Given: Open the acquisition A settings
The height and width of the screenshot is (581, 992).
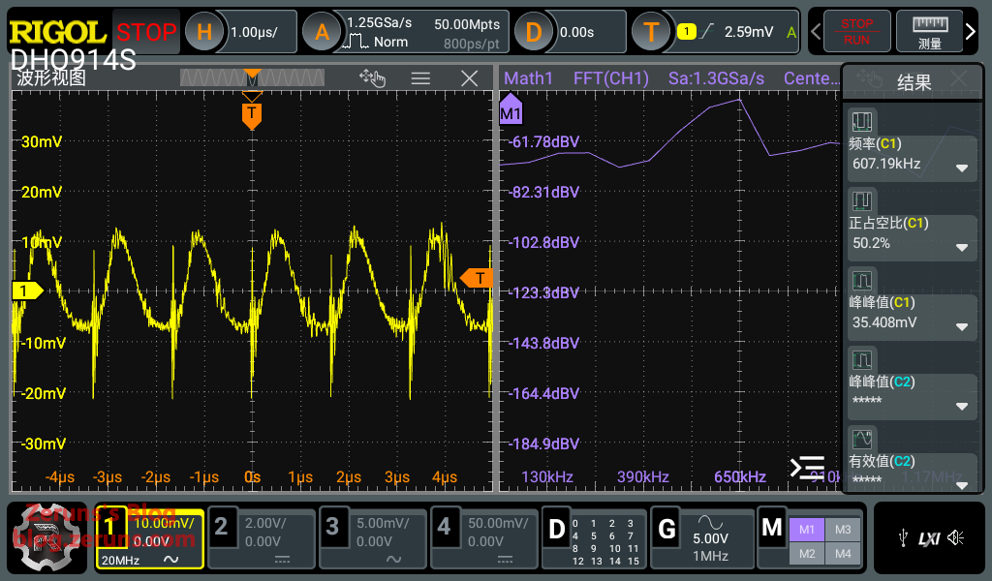Looking at the screenshot, I should (x=322, y=32).
